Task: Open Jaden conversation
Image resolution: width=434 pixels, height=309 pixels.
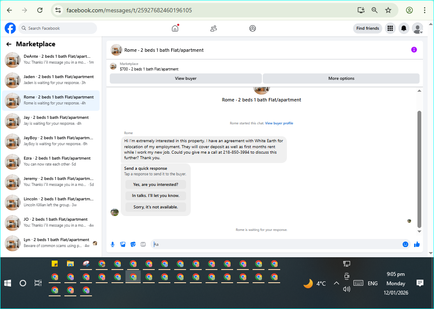Action: (x=51, y=80)
